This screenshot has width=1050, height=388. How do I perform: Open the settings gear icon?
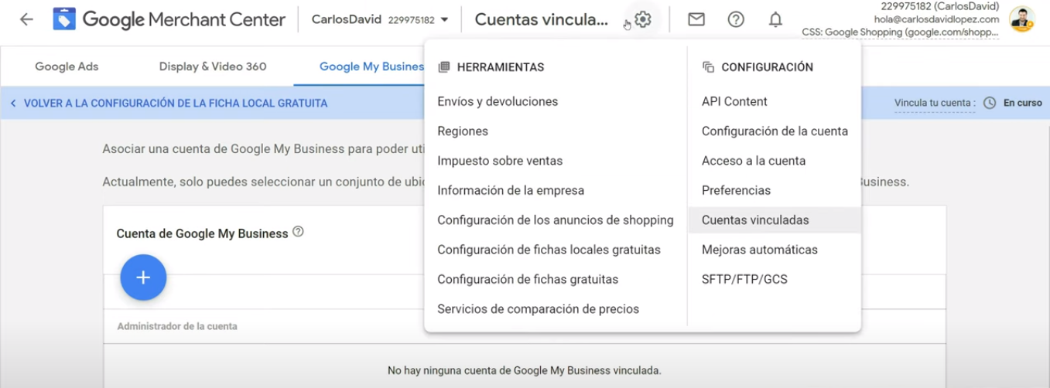(x=642, y=19)
